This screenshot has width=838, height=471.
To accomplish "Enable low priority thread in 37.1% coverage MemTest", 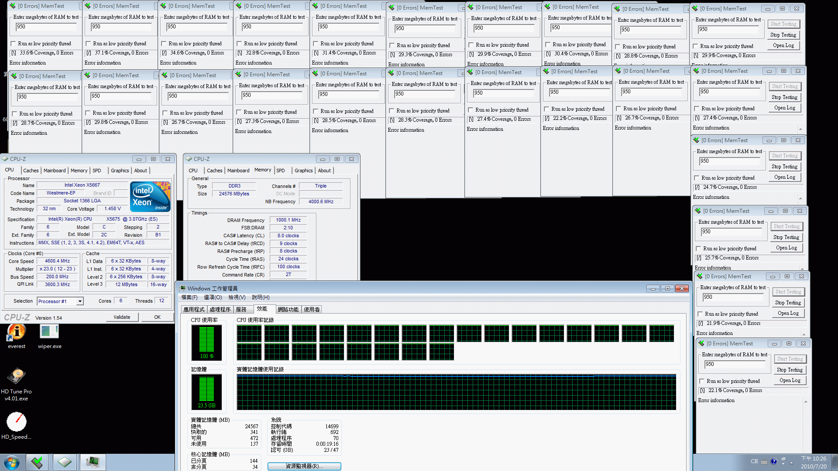I will [88, 44].
